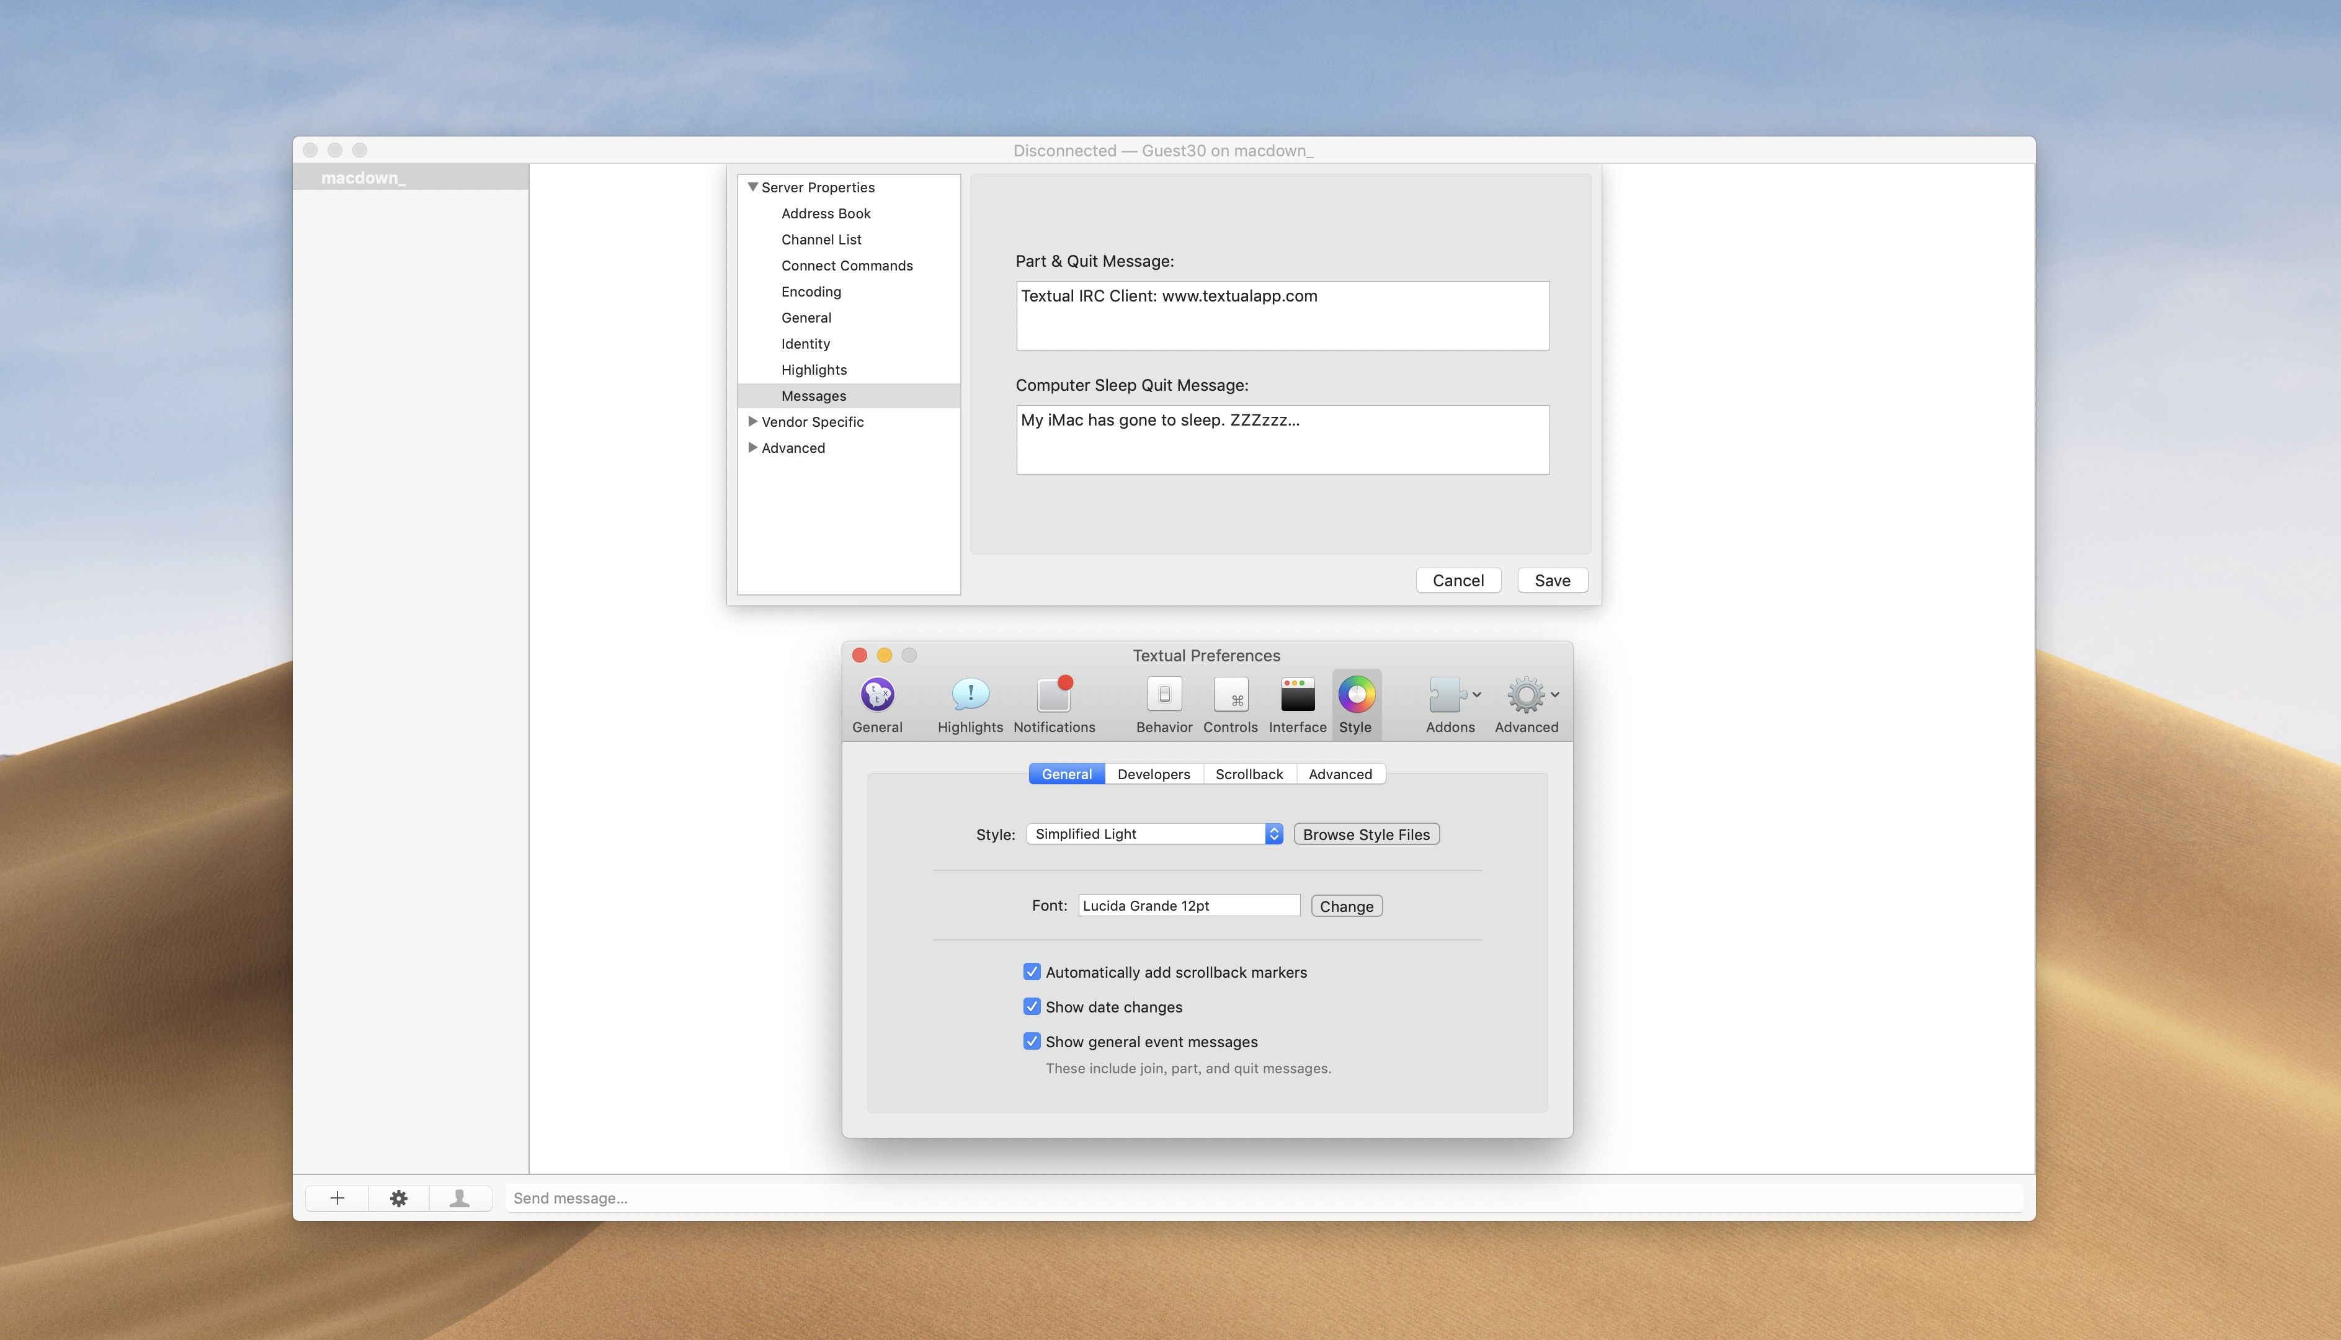Expand the Advanced section in server sheet
The width and height of the screenshot is (2341, 1340).
[752, 447]
